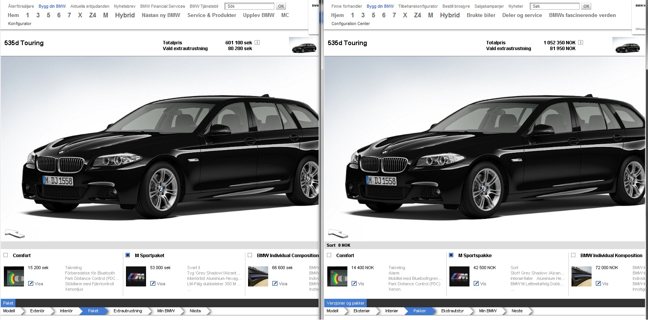
Task: Select Hem in the Swedish main menu
Action: [x=14, y=15]
